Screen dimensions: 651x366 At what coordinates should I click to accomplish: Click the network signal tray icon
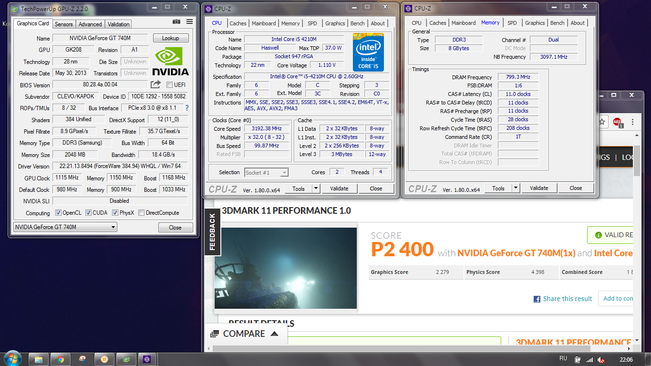pyautogui.click(x=589, y=360)
